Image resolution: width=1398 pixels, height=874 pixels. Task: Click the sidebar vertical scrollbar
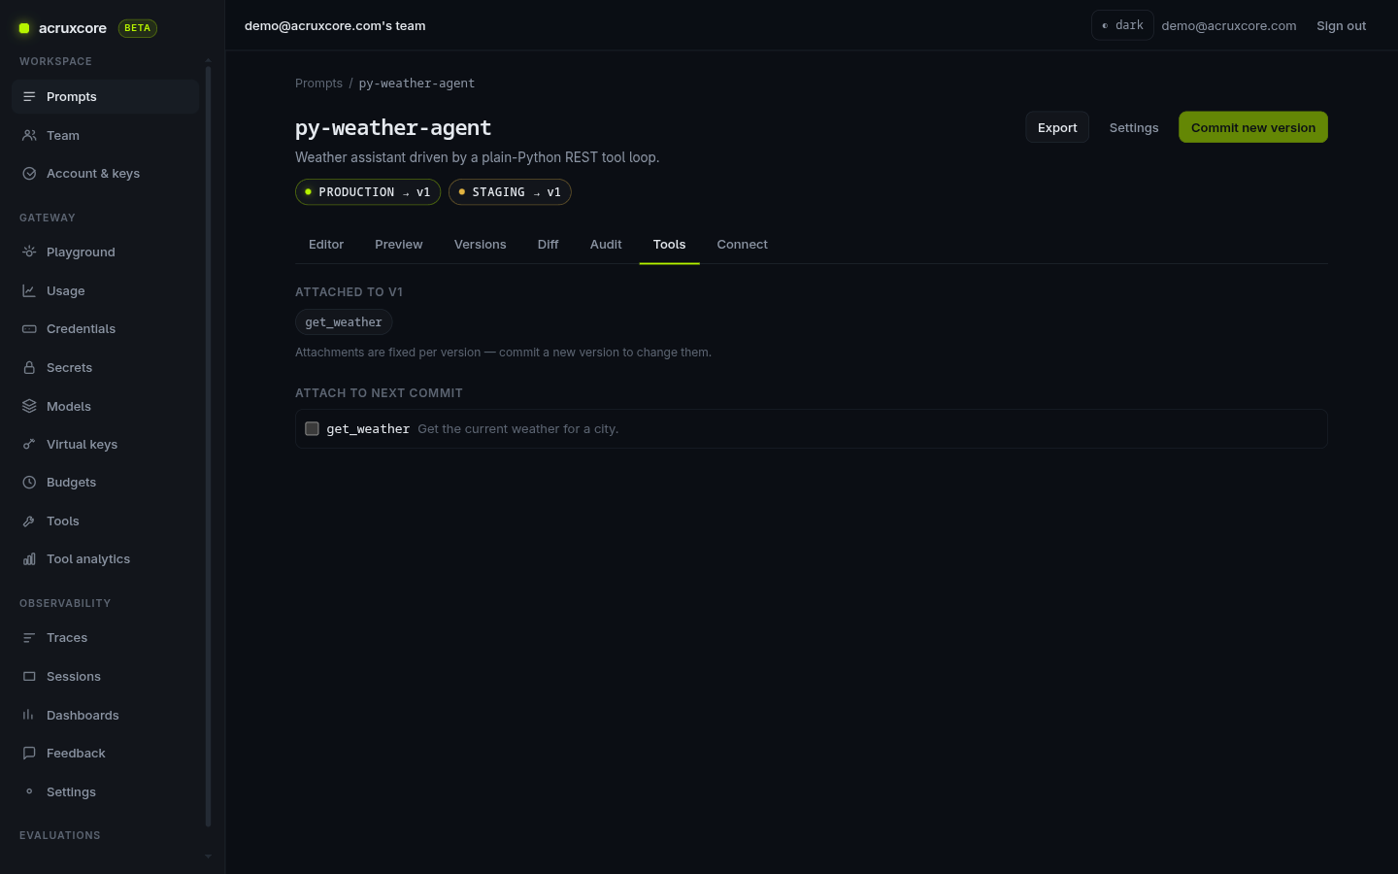click(208, 447)
